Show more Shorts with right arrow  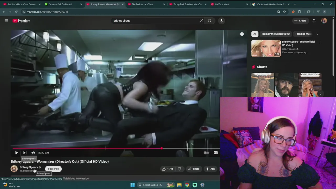click(x=321, y=94)
